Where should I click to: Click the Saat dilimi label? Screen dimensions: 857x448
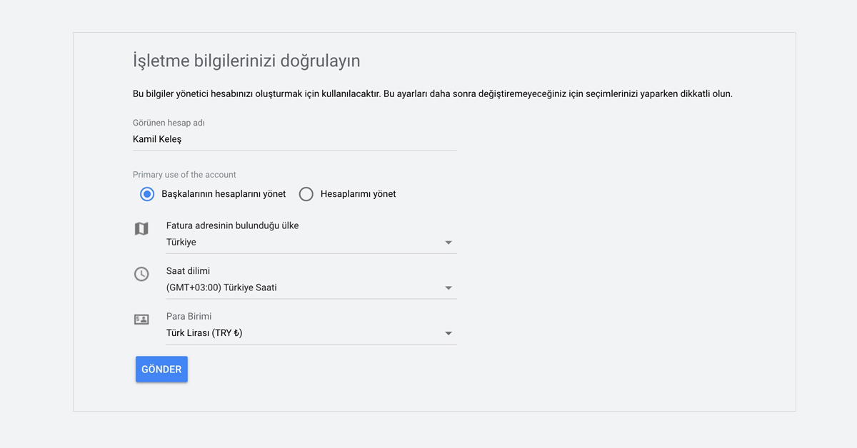[x=188, y=271]
